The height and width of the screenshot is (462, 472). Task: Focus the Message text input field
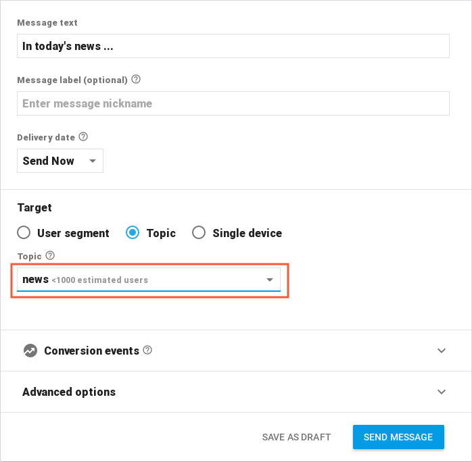tap(233, 46)
